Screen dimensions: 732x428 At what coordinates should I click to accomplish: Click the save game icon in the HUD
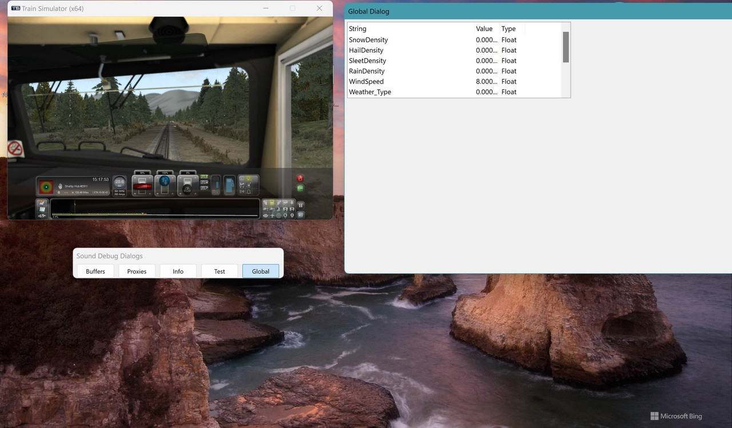click(x=42, y=209)
